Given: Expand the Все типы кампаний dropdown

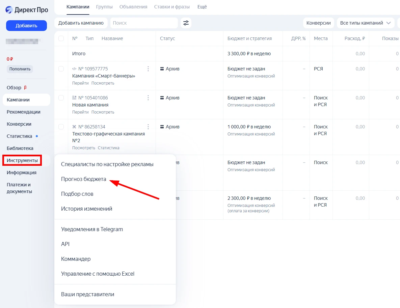Looking at the screenshot, I should point(366,23).
